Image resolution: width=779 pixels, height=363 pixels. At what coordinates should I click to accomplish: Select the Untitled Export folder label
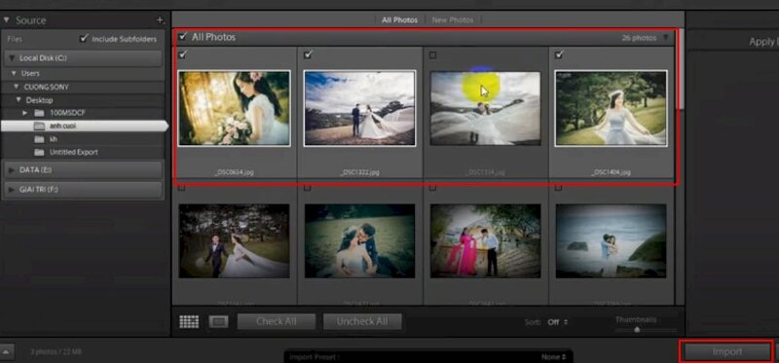pos(74,152)
